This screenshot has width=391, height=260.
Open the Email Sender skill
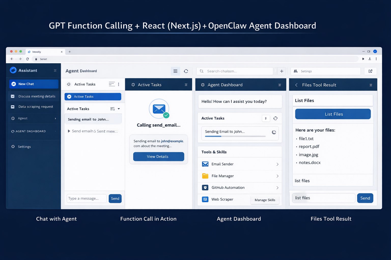[240, 164]
